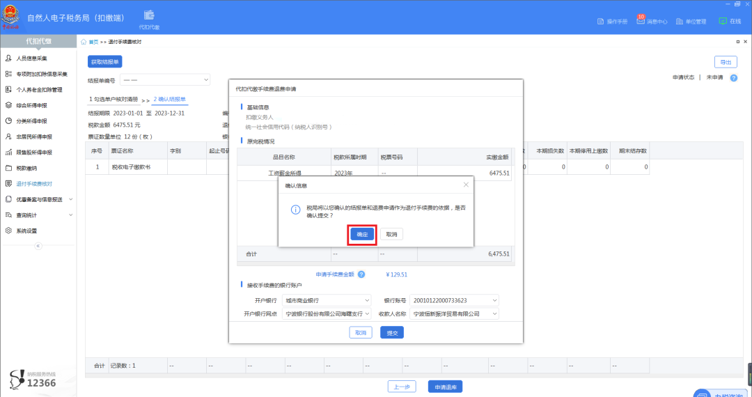Click the 代扣代缴 icon in header
752x397 pixels.
click(149, 19)
